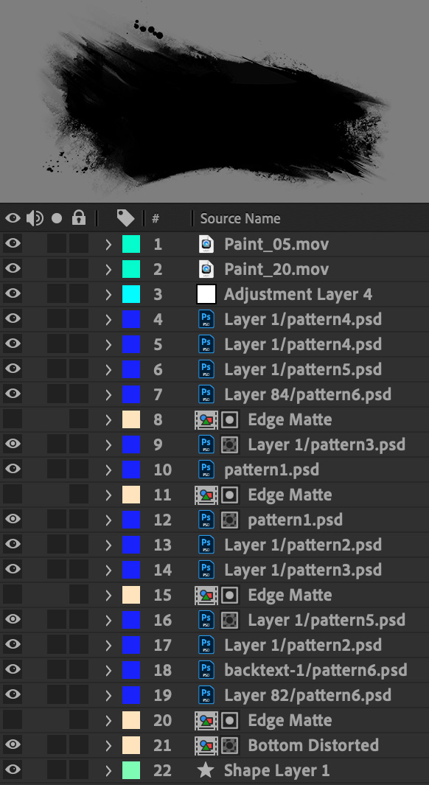Click the white solid icon of Adjustment Layer 4

tap(206, 294)
